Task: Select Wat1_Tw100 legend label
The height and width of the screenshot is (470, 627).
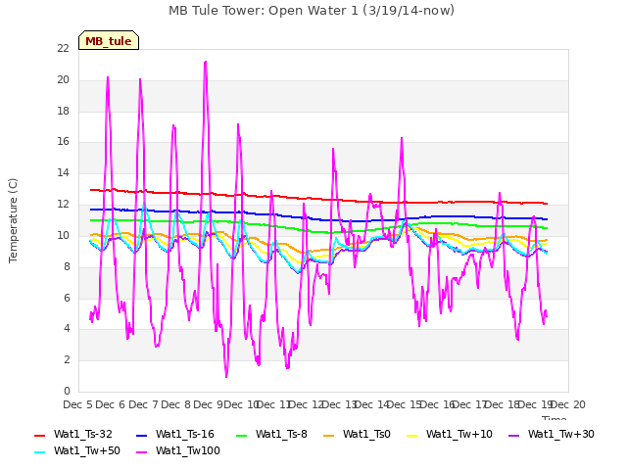Action: 188,450
